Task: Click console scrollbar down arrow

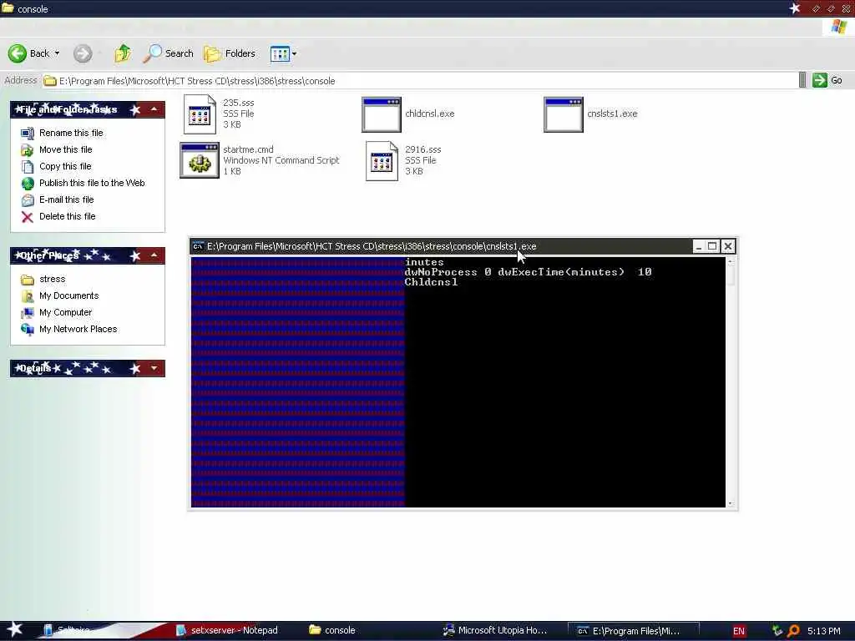Action: [x=730, y=503]
